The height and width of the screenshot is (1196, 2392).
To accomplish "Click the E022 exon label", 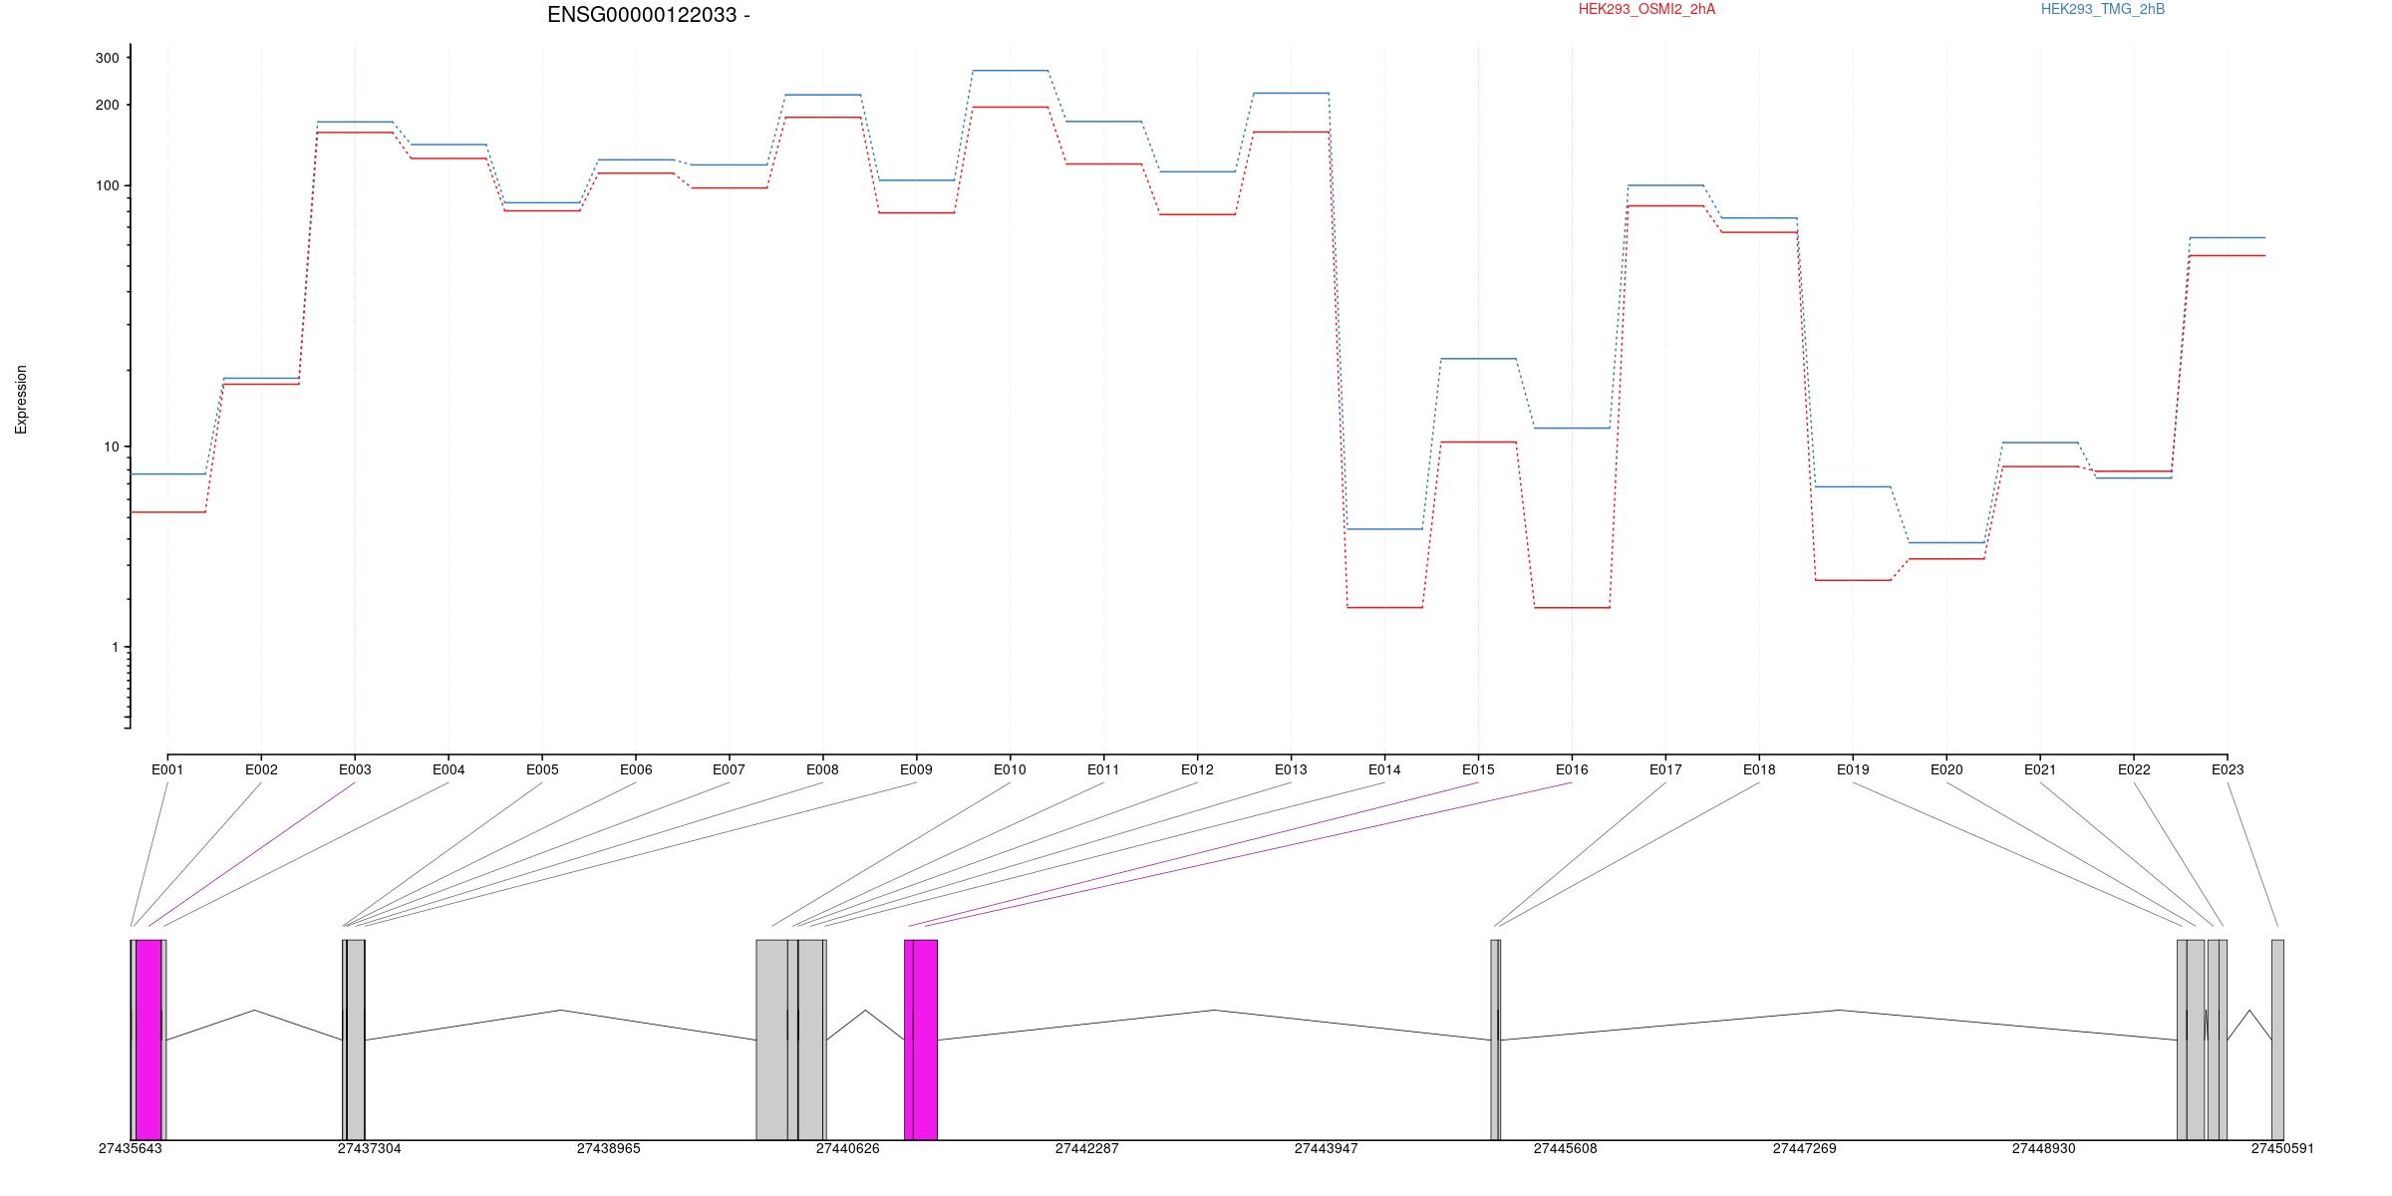I will pos(2134,769).
